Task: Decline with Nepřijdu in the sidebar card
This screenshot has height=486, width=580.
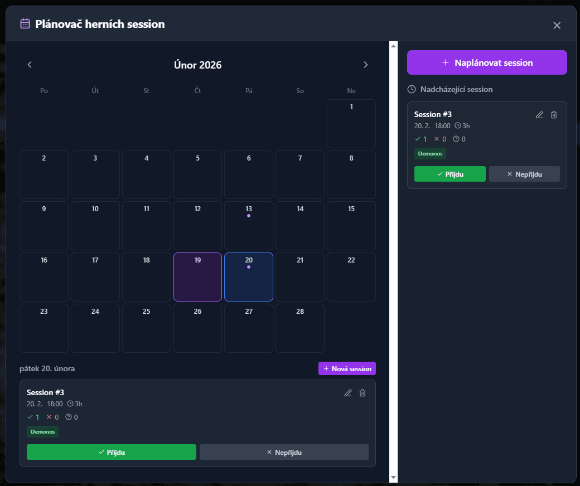Action: (x=524, y=174)
